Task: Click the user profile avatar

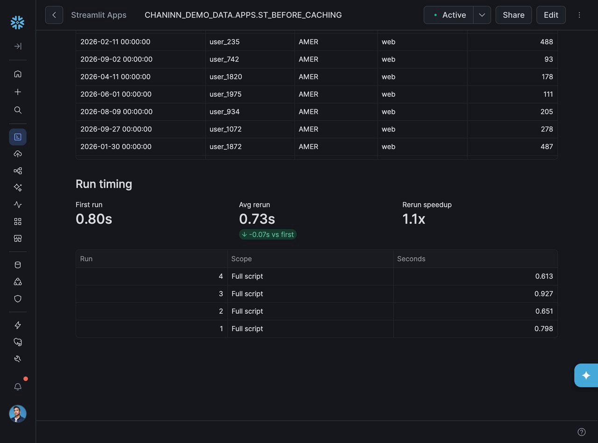Action: click(x=18, y=414)
